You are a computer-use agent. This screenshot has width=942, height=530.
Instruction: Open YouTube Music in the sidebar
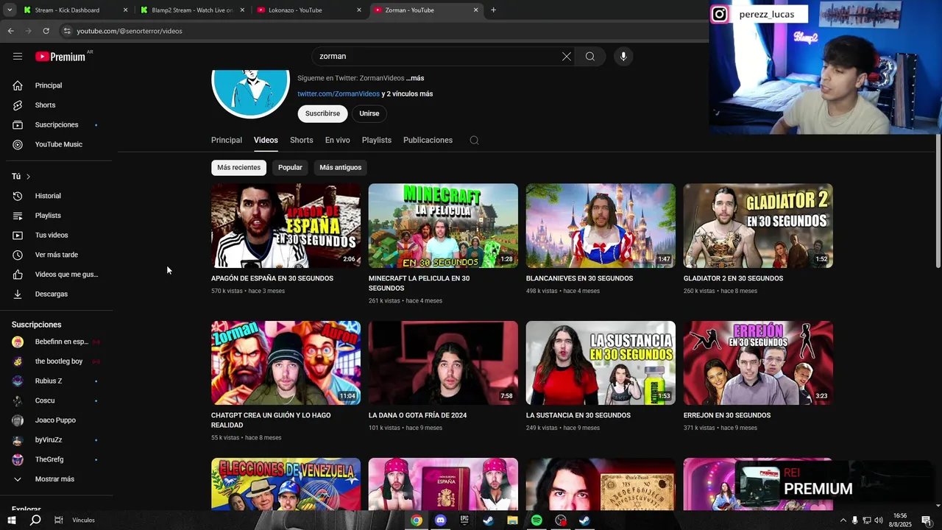[x=59, y=144]
